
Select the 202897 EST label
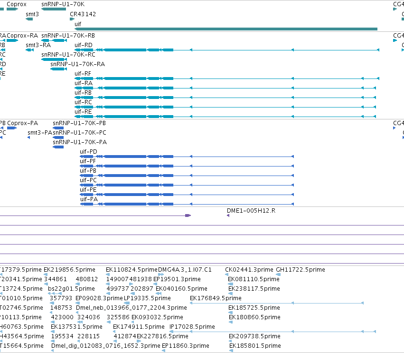(142, 289)
